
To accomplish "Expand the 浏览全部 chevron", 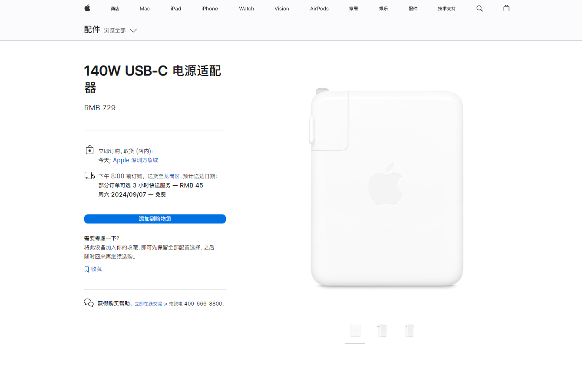I will point(133,30).
